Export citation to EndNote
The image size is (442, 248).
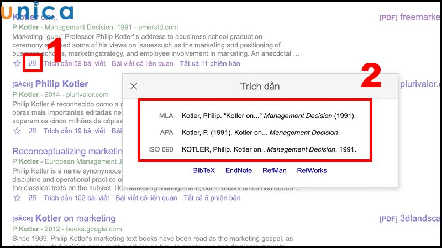point(239,170)
